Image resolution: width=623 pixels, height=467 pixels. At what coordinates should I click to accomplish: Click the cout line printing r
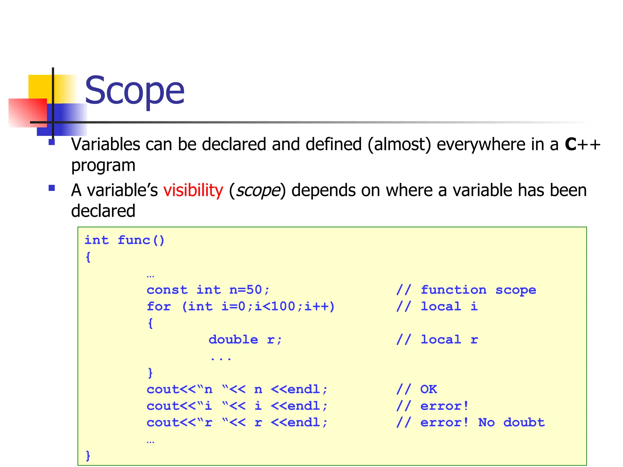pos(237,423)
